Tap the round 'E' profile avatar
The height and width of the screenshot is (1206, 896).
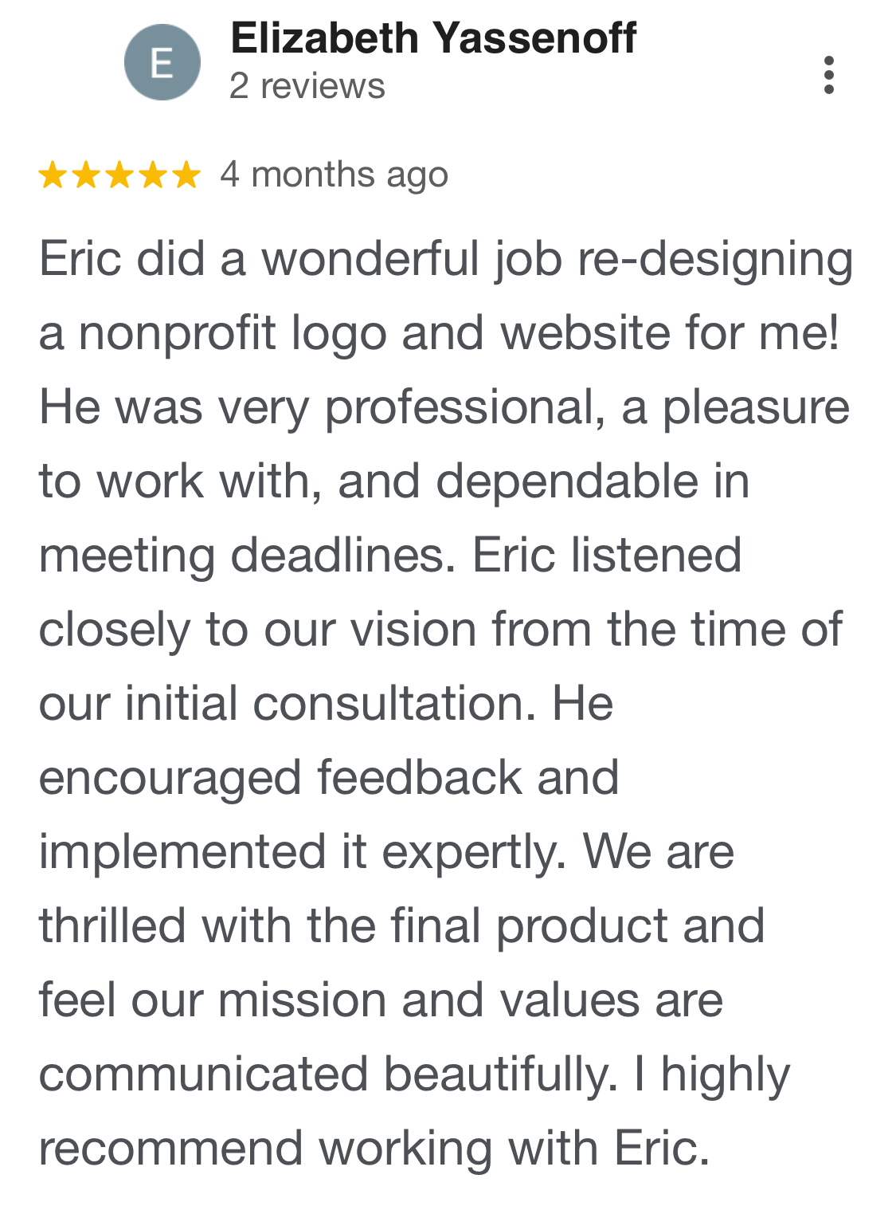point(162,62)
